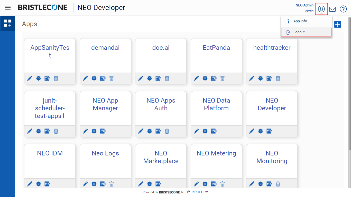The width and height of the screenshot is (351, 197).
Task: Delete the doc.ai app
Action: point(167,78)
